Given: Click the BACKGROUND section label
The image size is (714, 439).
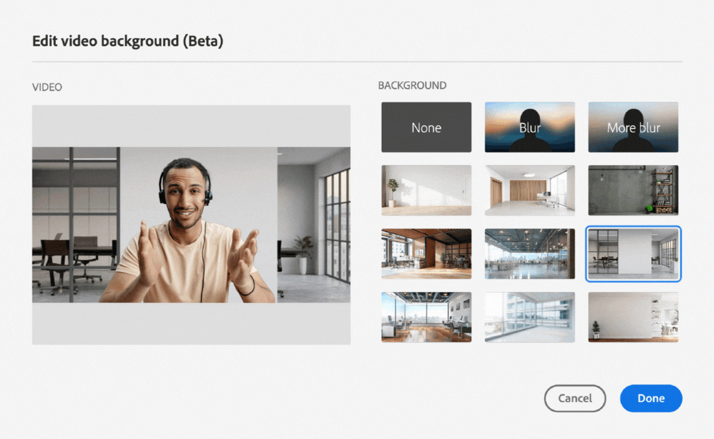Looking at the screenshot, I should 412,85.
